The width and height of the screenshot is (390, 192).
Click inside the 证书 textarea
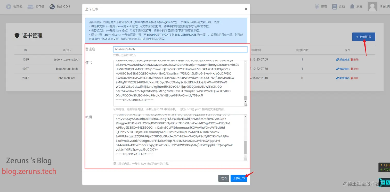(180, 83)
